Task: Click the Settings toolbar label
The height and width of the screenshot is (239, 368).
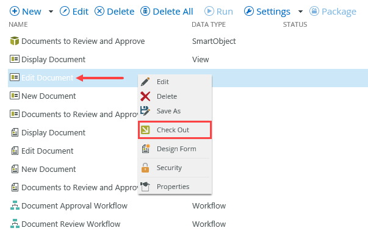Action: click(273, 11)
